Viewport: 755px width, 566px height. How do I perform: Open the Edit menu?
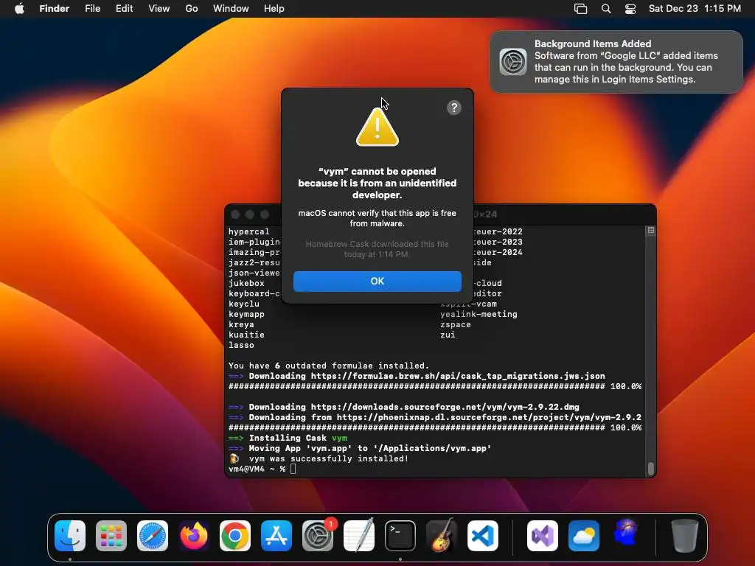[124, 9]
